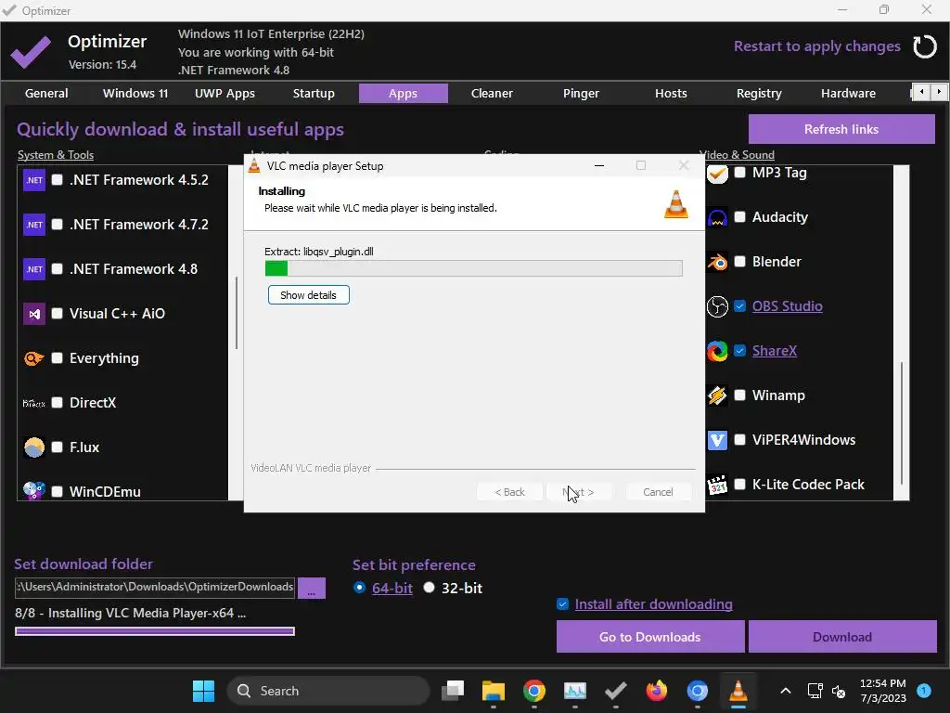Click the taskbar clock and date
This screenshot has width=950, height=713.
883,691
